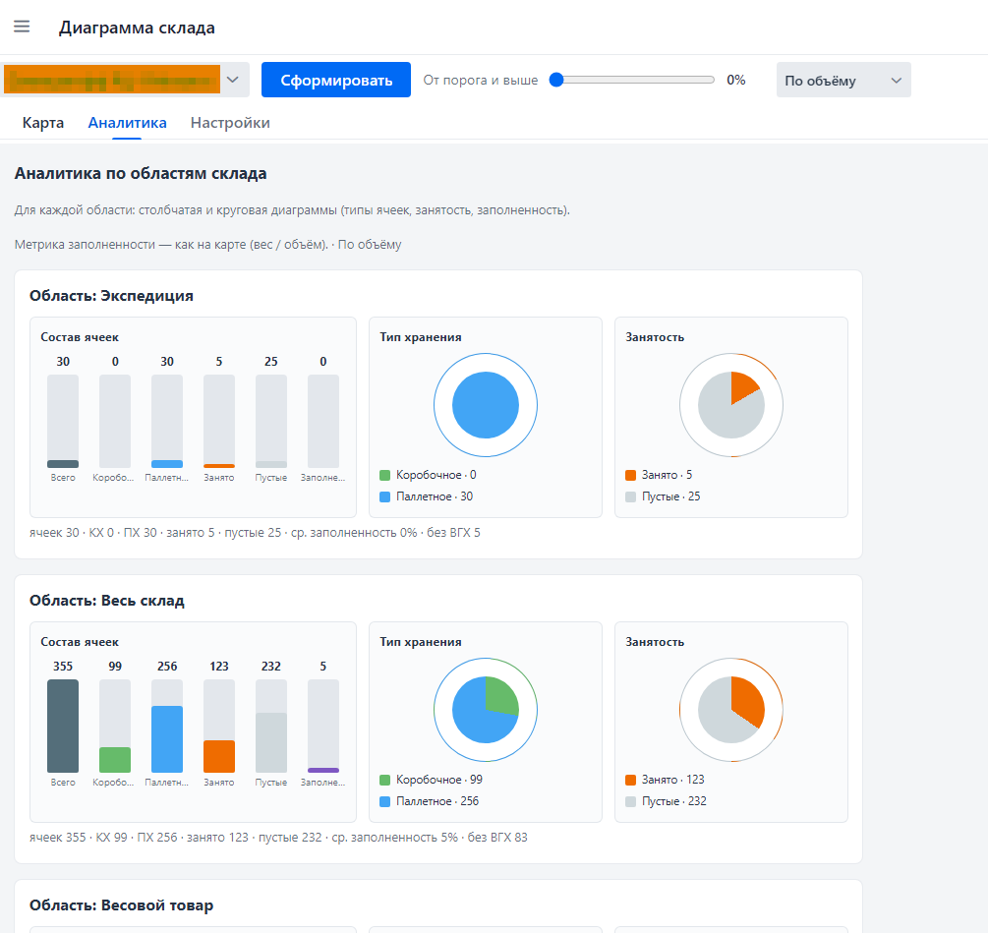Select the Аналитика tab

pos(127,122)
